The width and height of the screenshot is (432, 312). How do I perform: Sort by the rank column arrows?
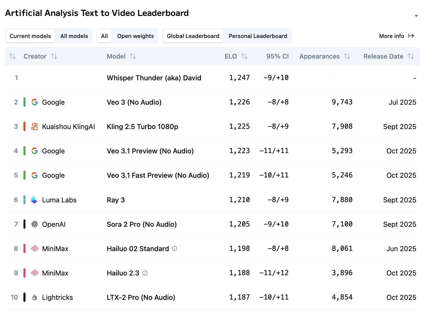click(12, 56)
